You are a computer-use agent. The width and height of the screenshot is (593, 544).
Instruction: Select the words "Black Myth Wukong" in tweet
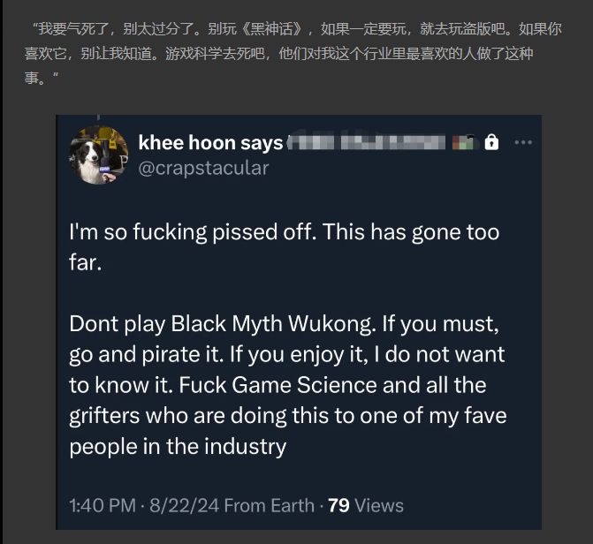click(x=271, y=324)
